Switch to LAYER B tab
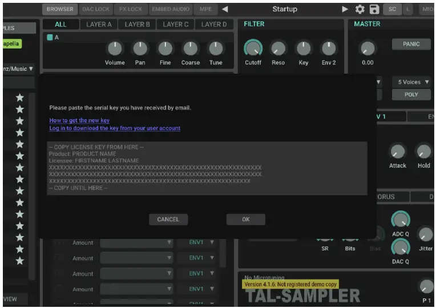Image resolution: width=436 pixels, height=308 pixels. click(137, 25)
